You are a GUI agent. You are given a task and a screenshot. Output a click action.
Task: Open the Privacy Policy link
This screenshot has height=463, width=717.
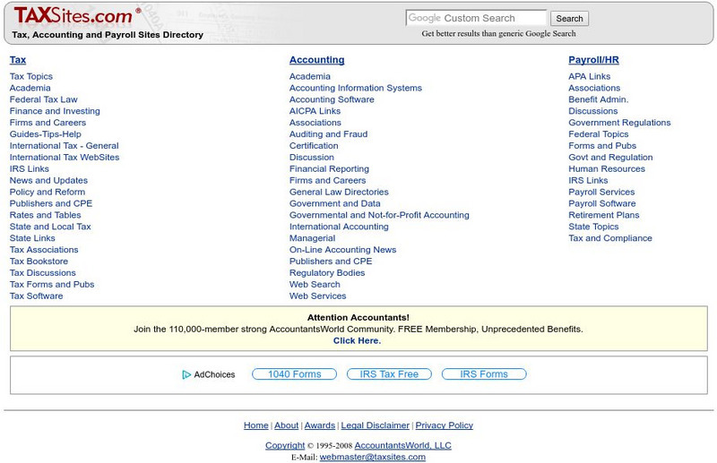pyautogui.click(x=444, y=425)
